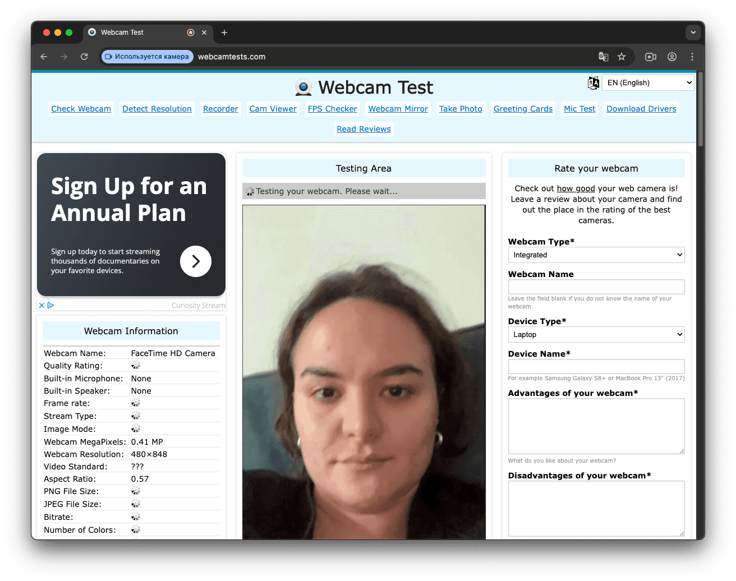Viewport: 736px width, 581px height.
Task: Close the ad using the X icon
Action: 42,306
